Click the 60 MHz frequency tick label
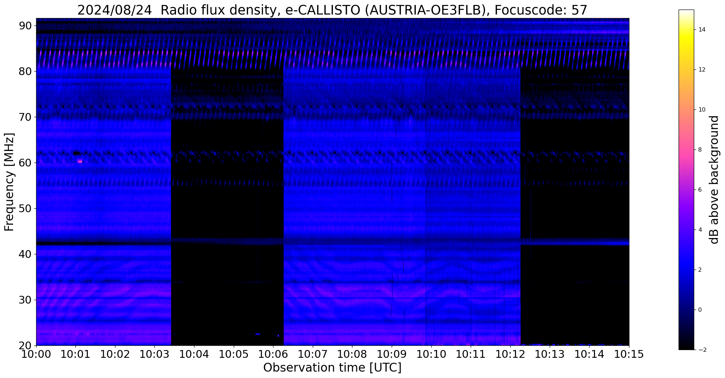This screenshot has height=378, width=725. [26, 163]
